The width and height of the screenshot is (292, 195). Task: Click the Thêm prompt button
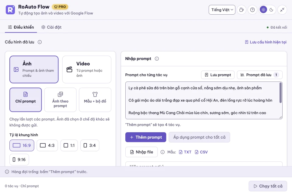146,137
